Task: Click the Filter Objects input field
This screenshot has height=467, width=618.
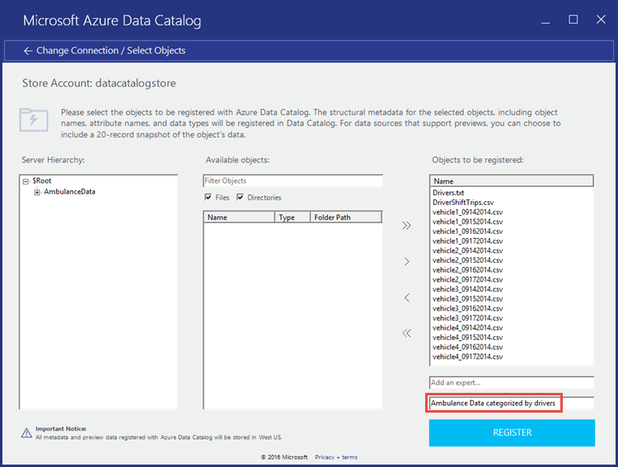Action: point(293,181)
